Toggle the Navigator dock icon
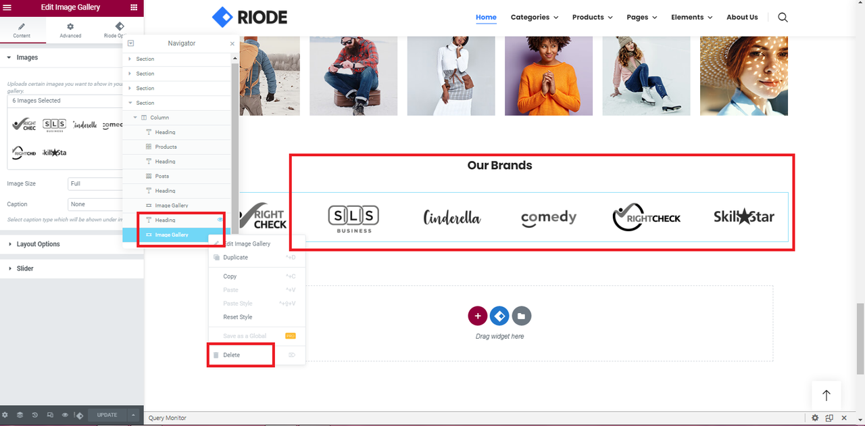865x426 pixels. coord(130,43)
